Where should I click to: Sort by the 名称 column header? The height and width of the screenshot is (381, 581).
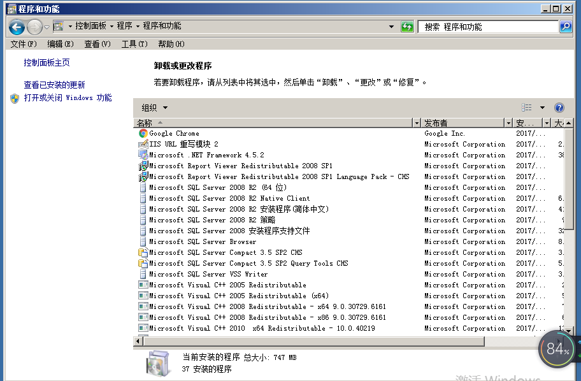click(x=273, y=123)
